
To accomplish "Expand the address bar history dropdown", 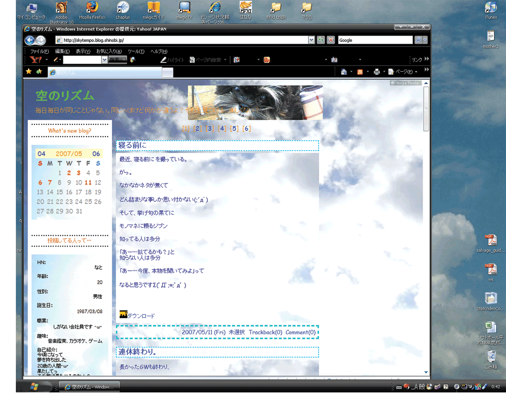I will coord(311,40).
